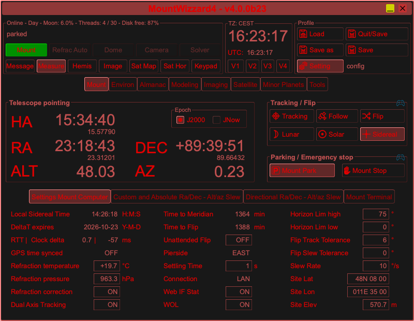Select the main Mount tab
The width and height of the screenshot is (414, 321).
tap(96, 84)
